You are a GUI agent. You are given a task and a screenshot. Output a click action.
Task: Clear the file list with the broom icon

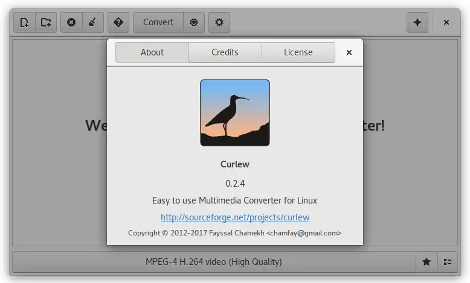click(x=93, y=22)
